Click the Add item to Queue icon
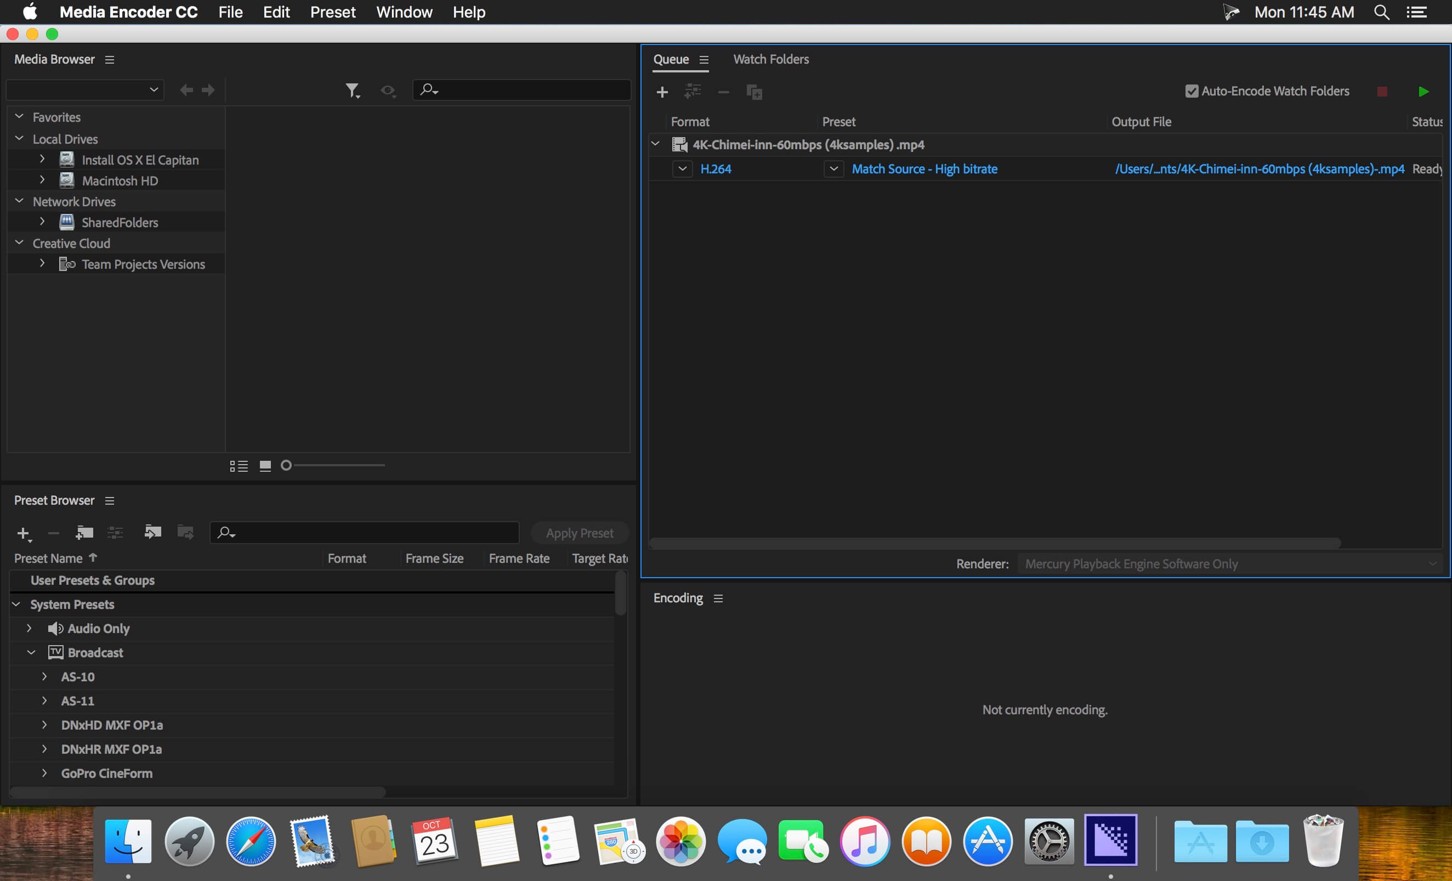Screen dimensions: 1452x881 (662, 91)
